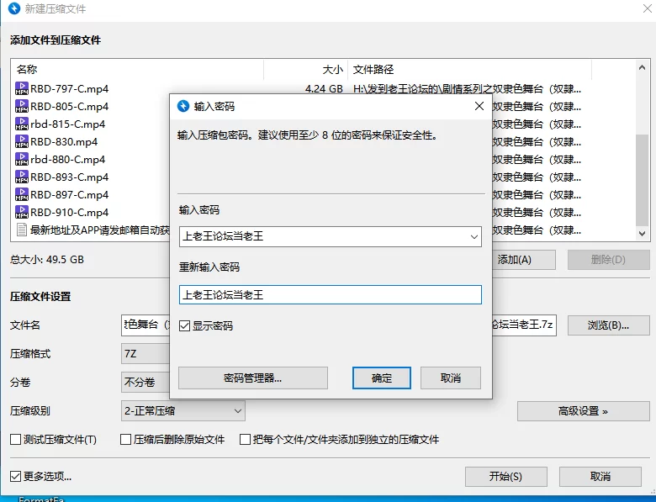Click the 重新输入密码 input field

(x=330, y=295)
